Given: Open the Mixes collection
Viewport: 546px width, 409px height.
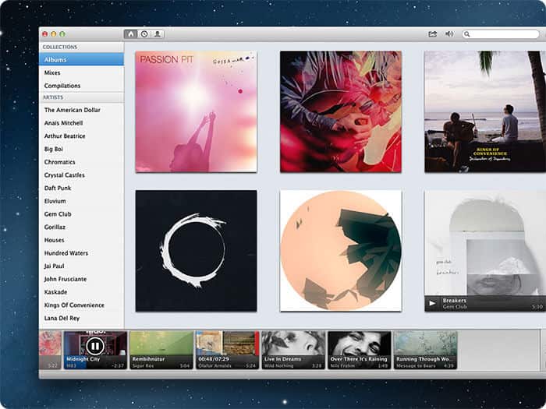Looking at the screenshot, I should (x=81, y=72).
